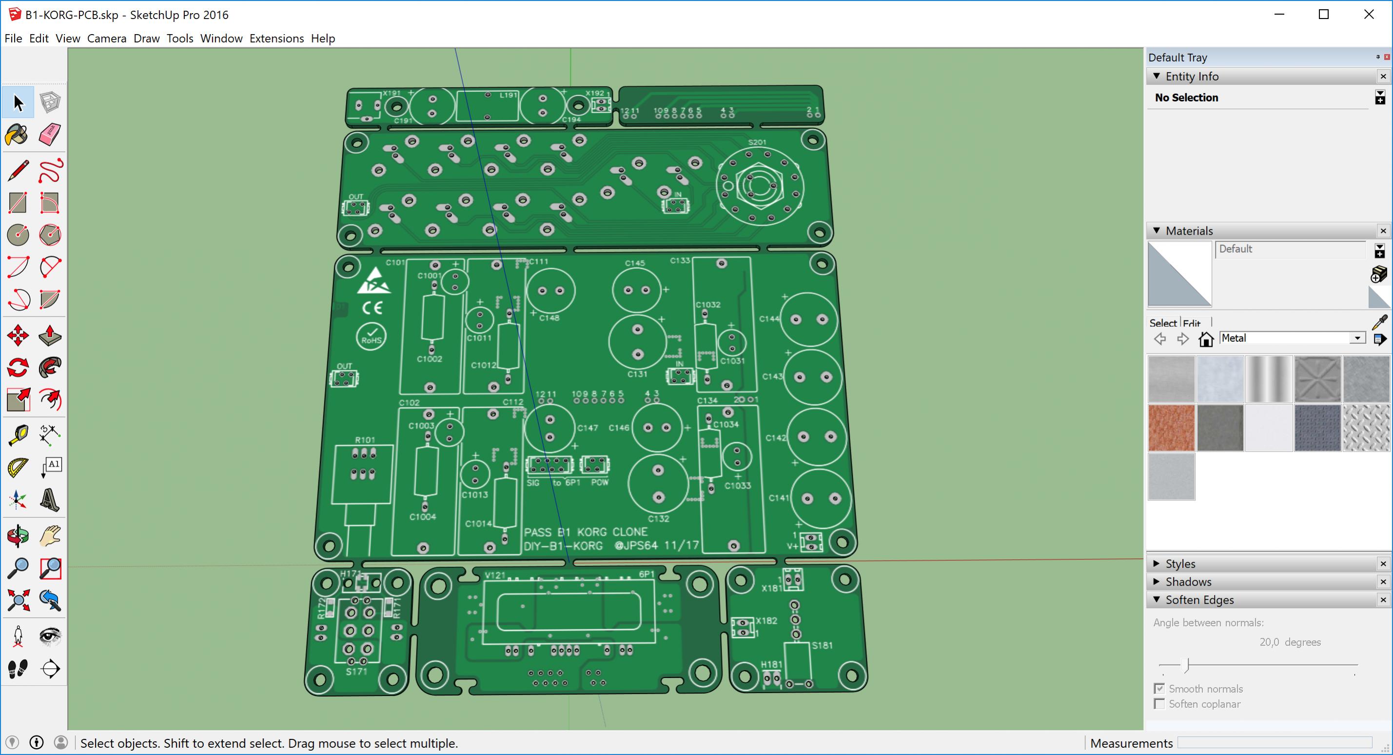Activate the Push/Pull tool
Viewport: 1393px width, 755px height.
pos(50,336)
